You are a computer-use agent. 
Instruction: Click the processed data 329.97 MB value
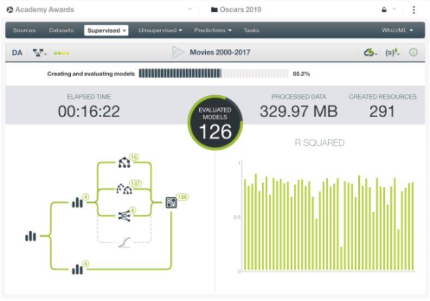[x=299, y=111]
